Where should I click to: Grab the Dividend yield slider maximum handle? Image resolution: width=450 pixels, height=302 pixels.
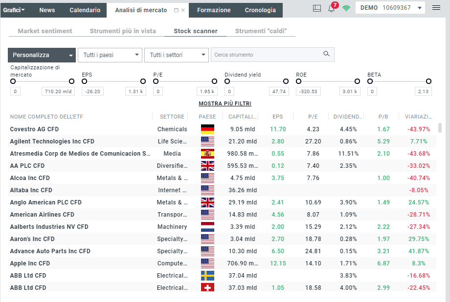pyautogui.click(x=286, y=81)
